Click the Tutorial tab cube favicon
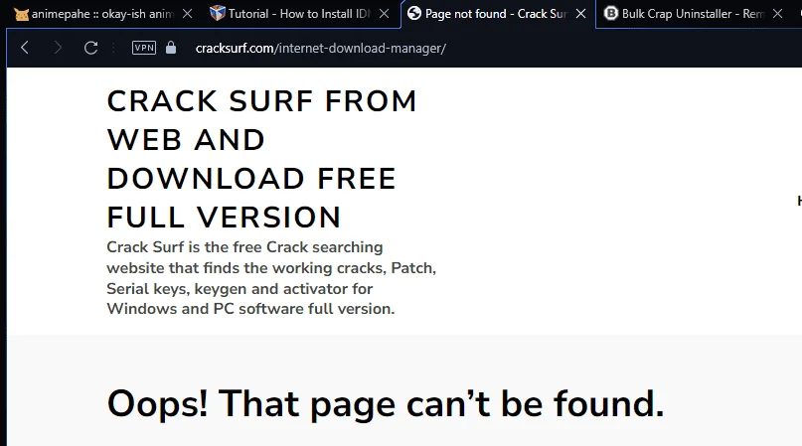 click(218, 13)
